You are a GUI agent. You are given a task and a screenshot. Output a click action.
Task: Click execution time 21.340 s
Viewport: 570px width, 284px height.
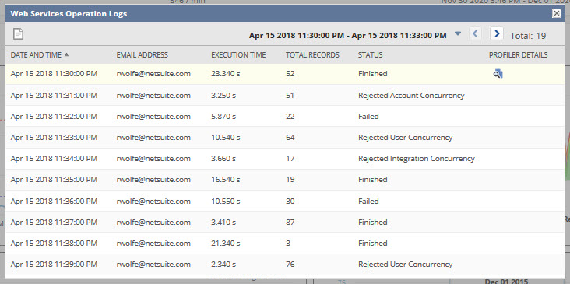(225, 244)
